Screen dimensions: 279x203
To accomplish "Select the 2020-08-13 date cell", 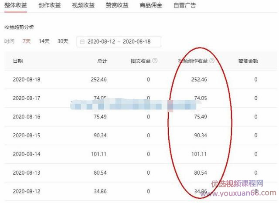I will pyautogui.click(x=27, y=173).
